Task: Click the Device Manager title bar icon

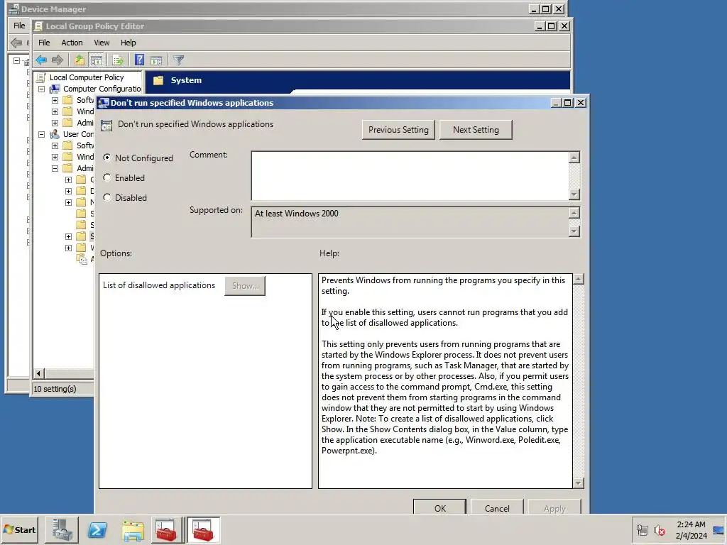Action: click(x=14, y=9)
